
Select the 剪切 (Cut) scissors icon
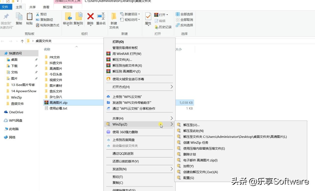(38, 14)
